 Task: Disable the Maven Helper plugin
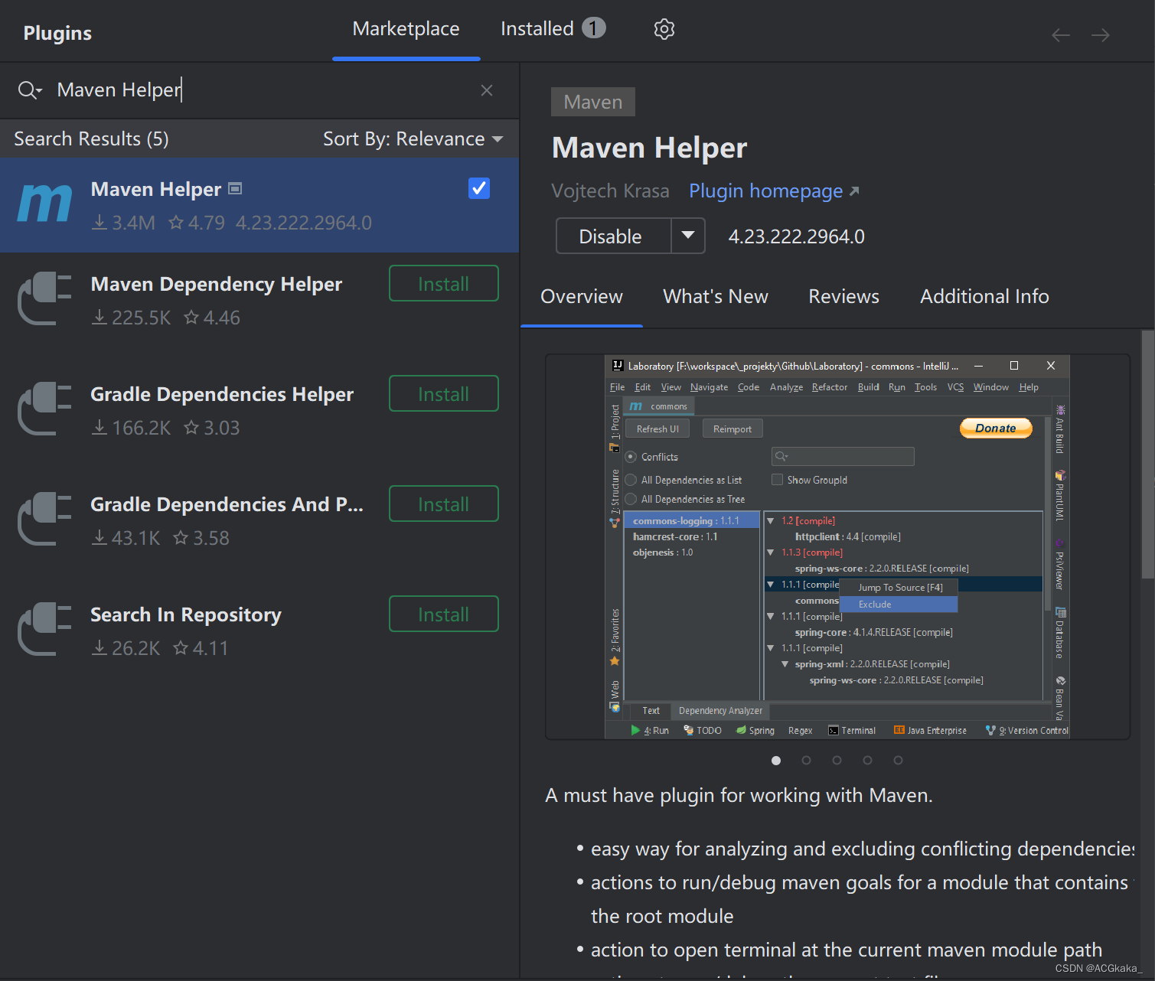click(613, 236)
